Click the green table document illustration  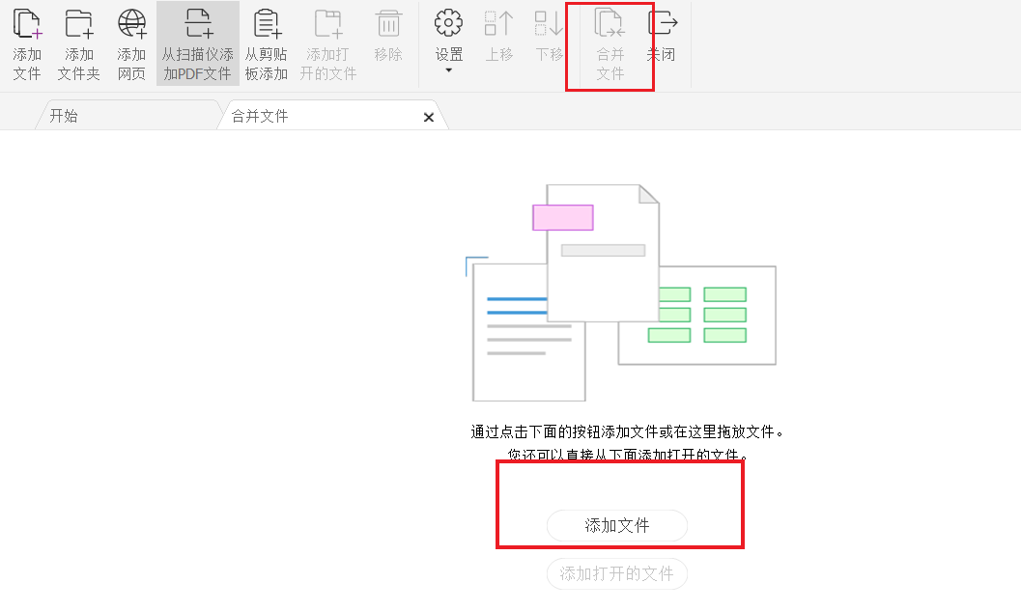(x=696, y=315)
